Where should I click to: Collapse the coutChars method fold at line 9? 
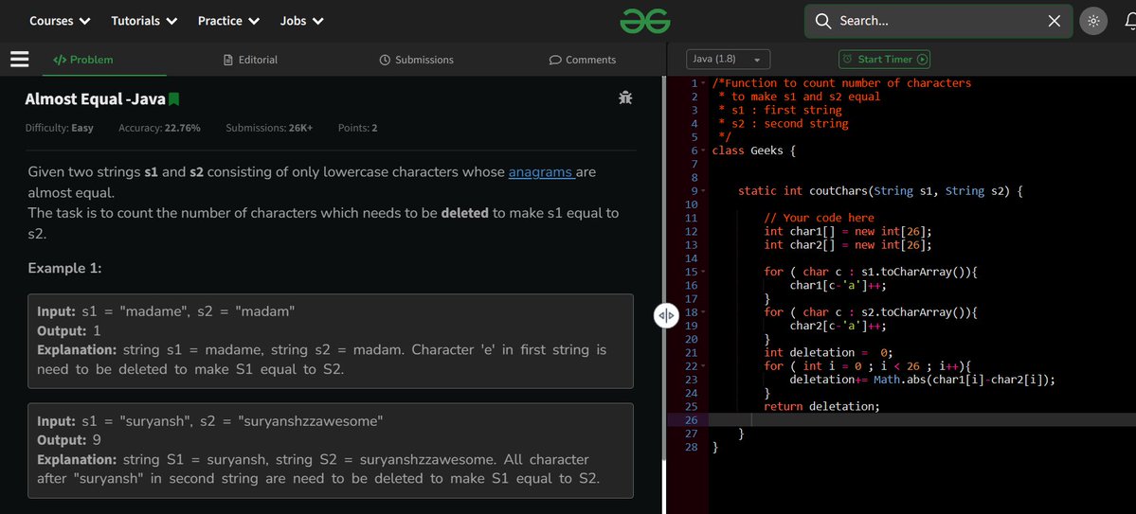click(x=703, y=191)
